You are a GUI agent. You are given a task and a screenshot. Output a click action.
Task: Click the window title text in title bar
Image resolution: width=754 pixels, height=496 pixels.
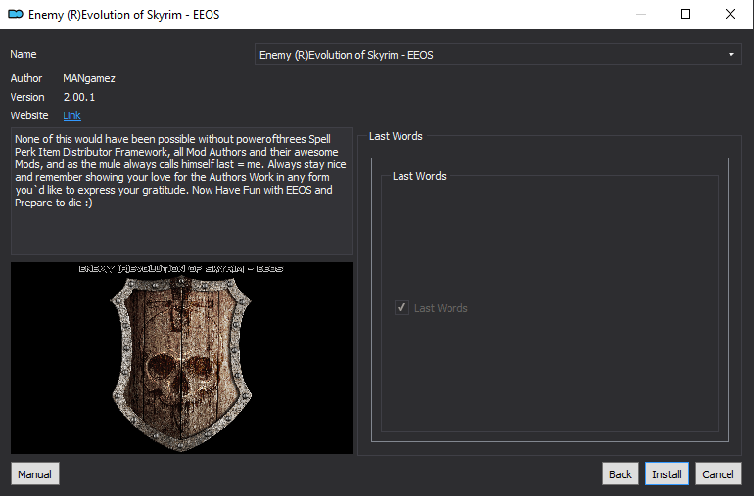pos(124,15)
